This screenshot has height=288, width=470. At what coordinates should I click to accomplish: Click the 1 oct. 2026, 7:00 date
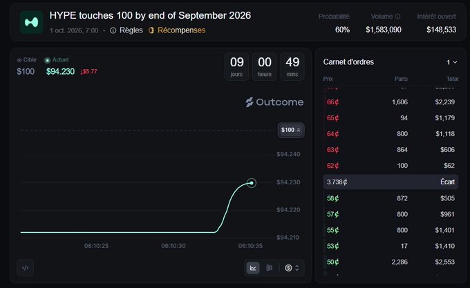click(74, 30)
